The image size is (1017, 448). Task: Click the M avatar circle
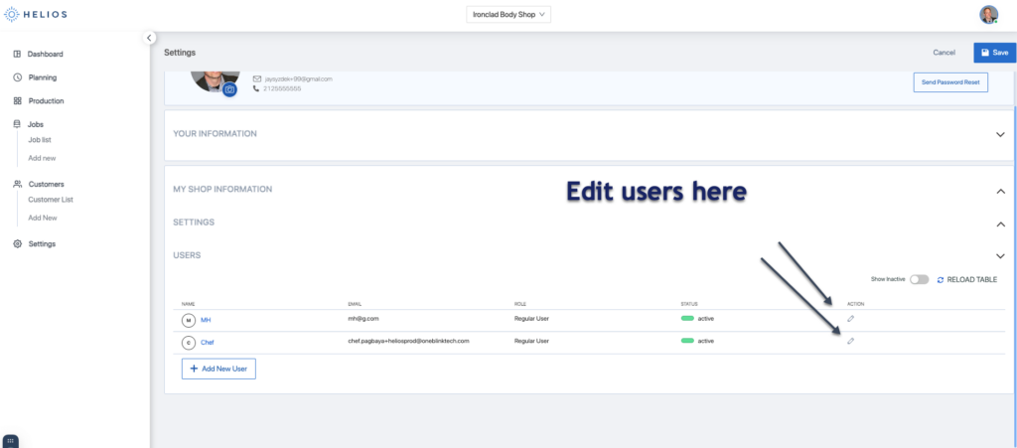tap(189, 320)
